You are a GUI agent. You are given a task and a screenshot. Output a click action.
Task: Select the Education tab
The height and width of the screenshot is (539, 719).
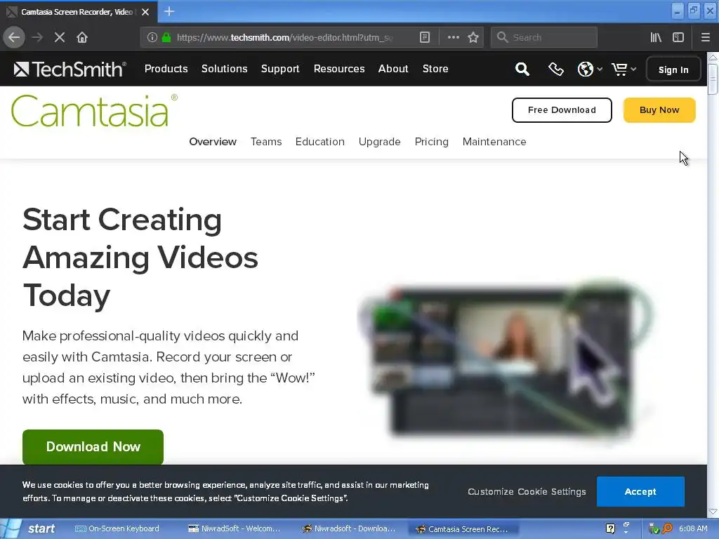tap(319, 142)
